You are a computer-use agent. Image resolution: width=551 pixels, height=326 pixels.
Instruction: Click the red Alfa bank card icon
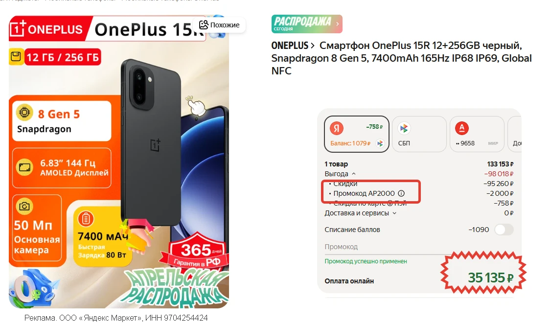tap(462, 128)
